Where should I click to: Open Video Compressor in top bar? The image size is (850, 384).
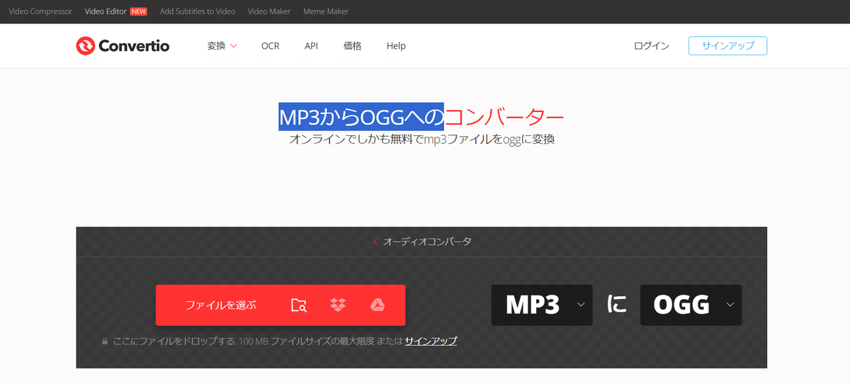pos(40,11)
